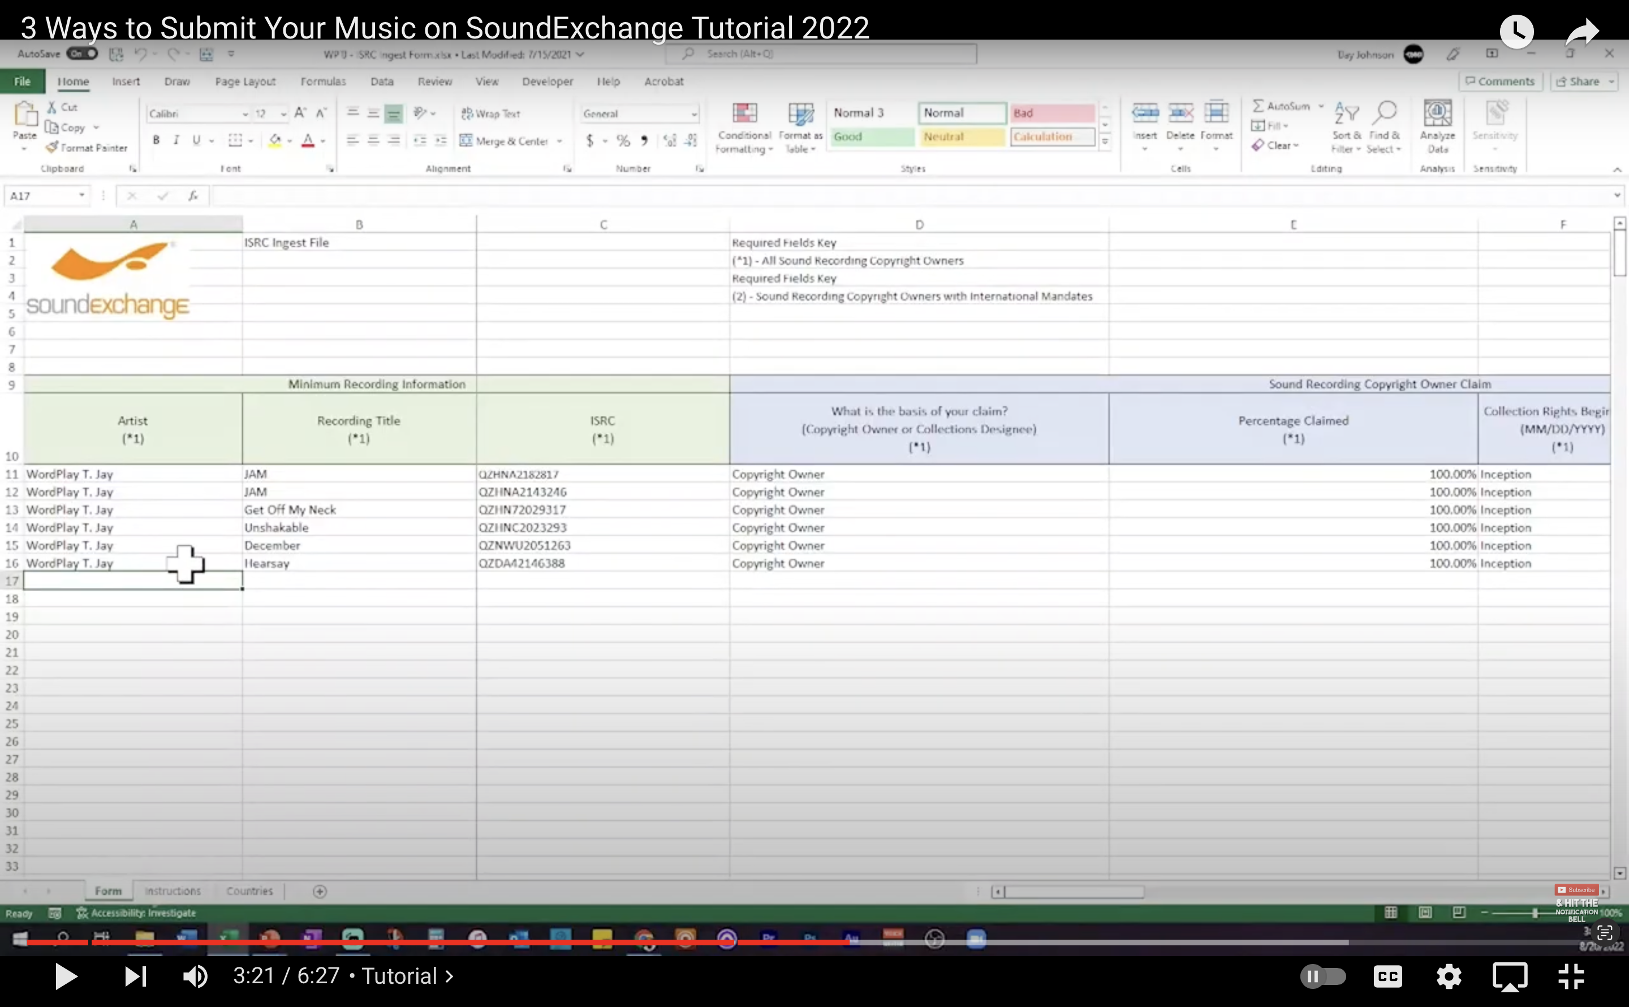Toggle YouTube autoplay switch
The image size is (1629, 1007).
(x=1322, y=976)
